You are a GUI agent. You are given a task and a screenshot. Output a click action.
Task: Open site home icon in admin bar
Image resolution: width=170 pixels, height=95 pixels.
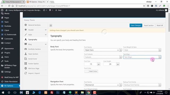[x=6, y=10]
